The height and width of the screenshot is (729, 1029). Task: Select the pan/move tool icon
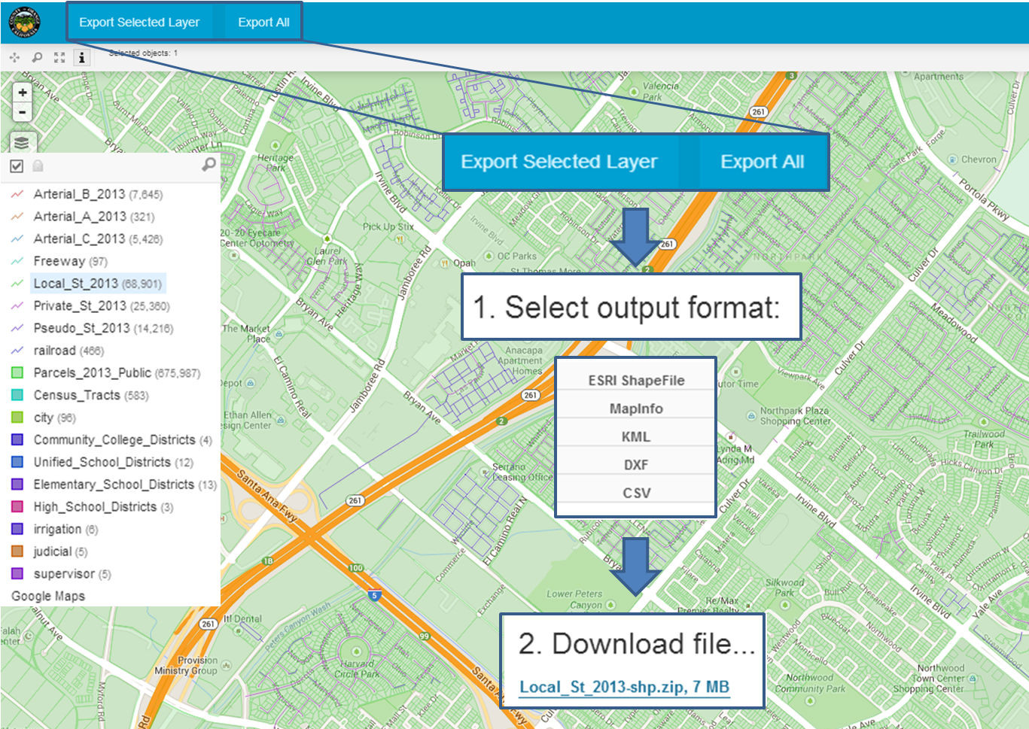pyautogui.click(x=14, y=57)
